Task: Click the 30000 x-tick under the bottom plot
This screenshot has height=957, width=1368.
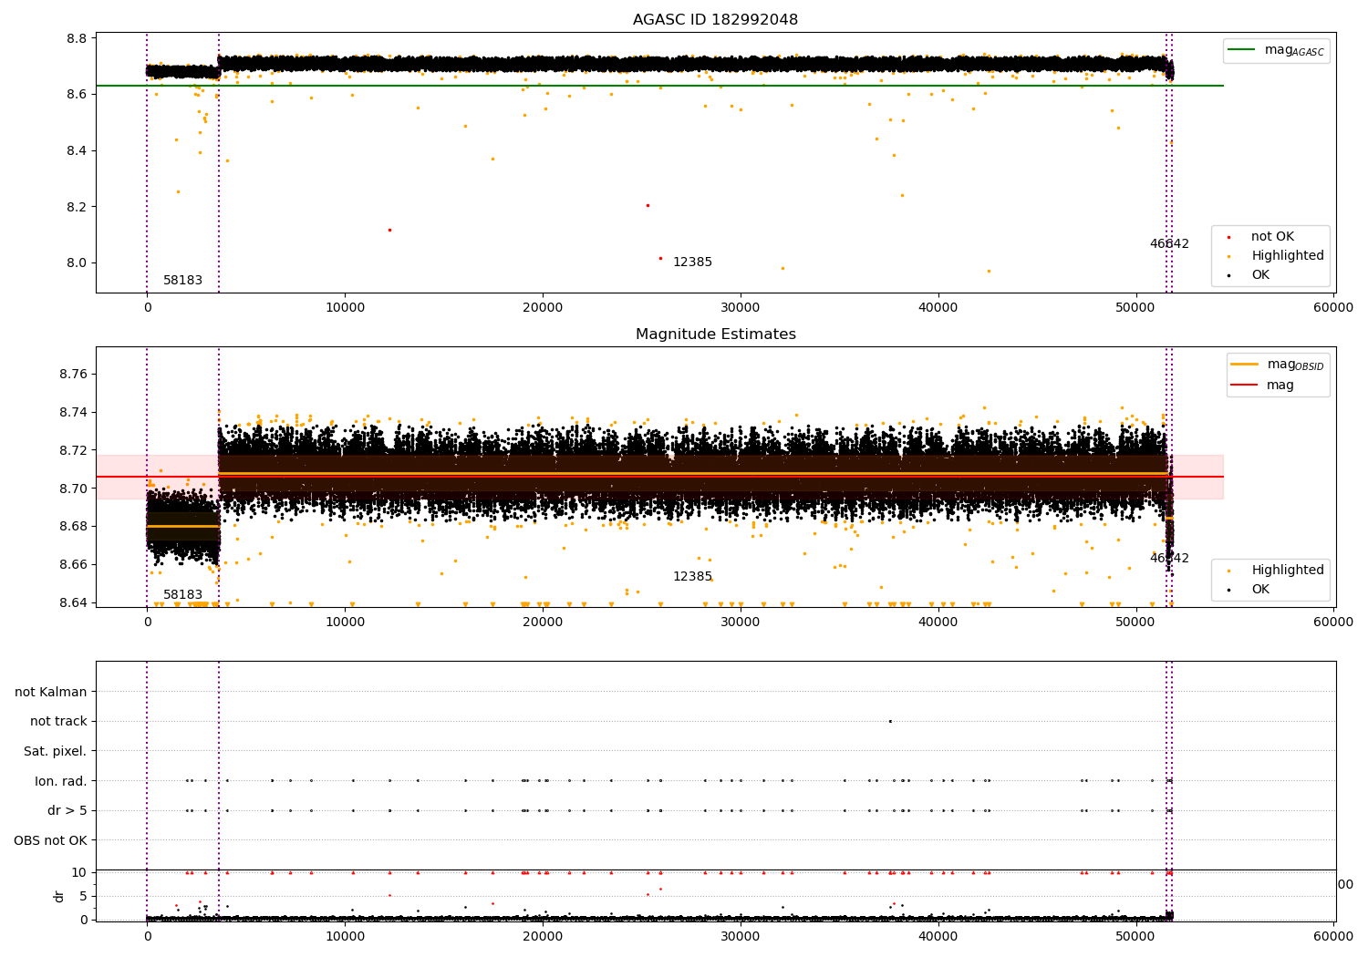Action: (741, 936)
